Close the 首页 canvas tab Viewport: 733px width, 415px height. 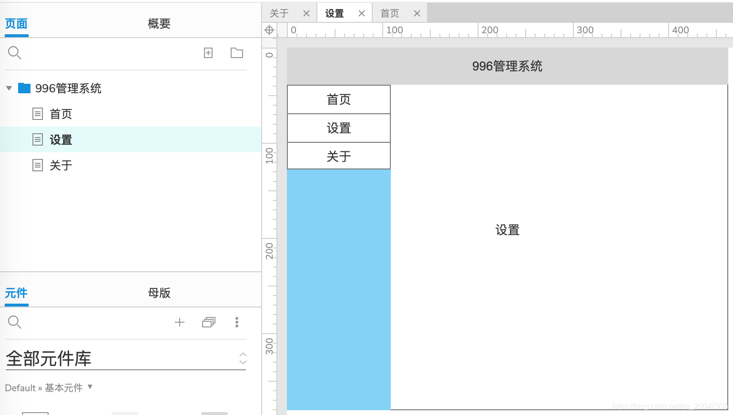pos(417,13)
